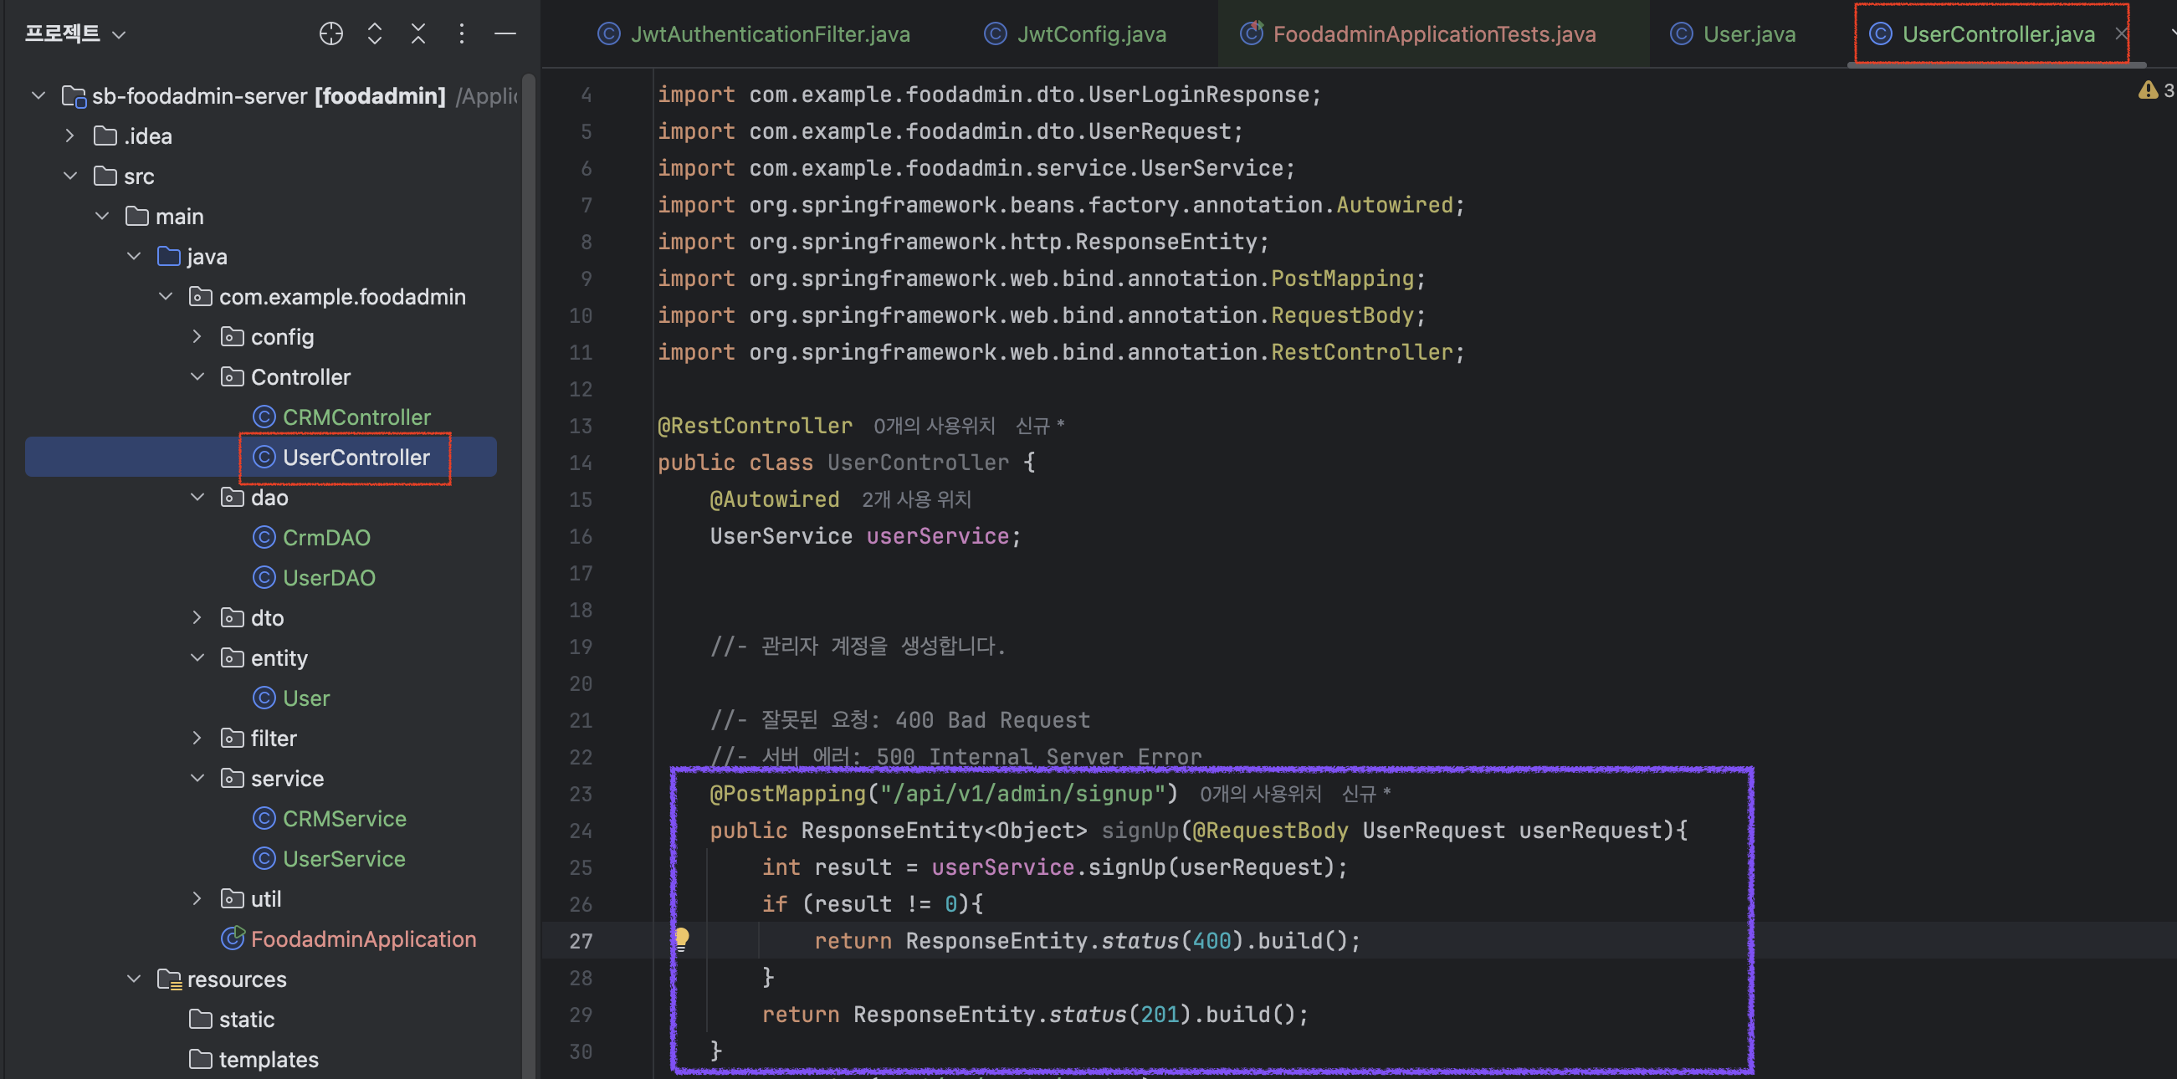This screenshot has height=1079, width=2177.
Task: Switch to JwtAuthenticationFilter.java tab
Action: (754, 33)
